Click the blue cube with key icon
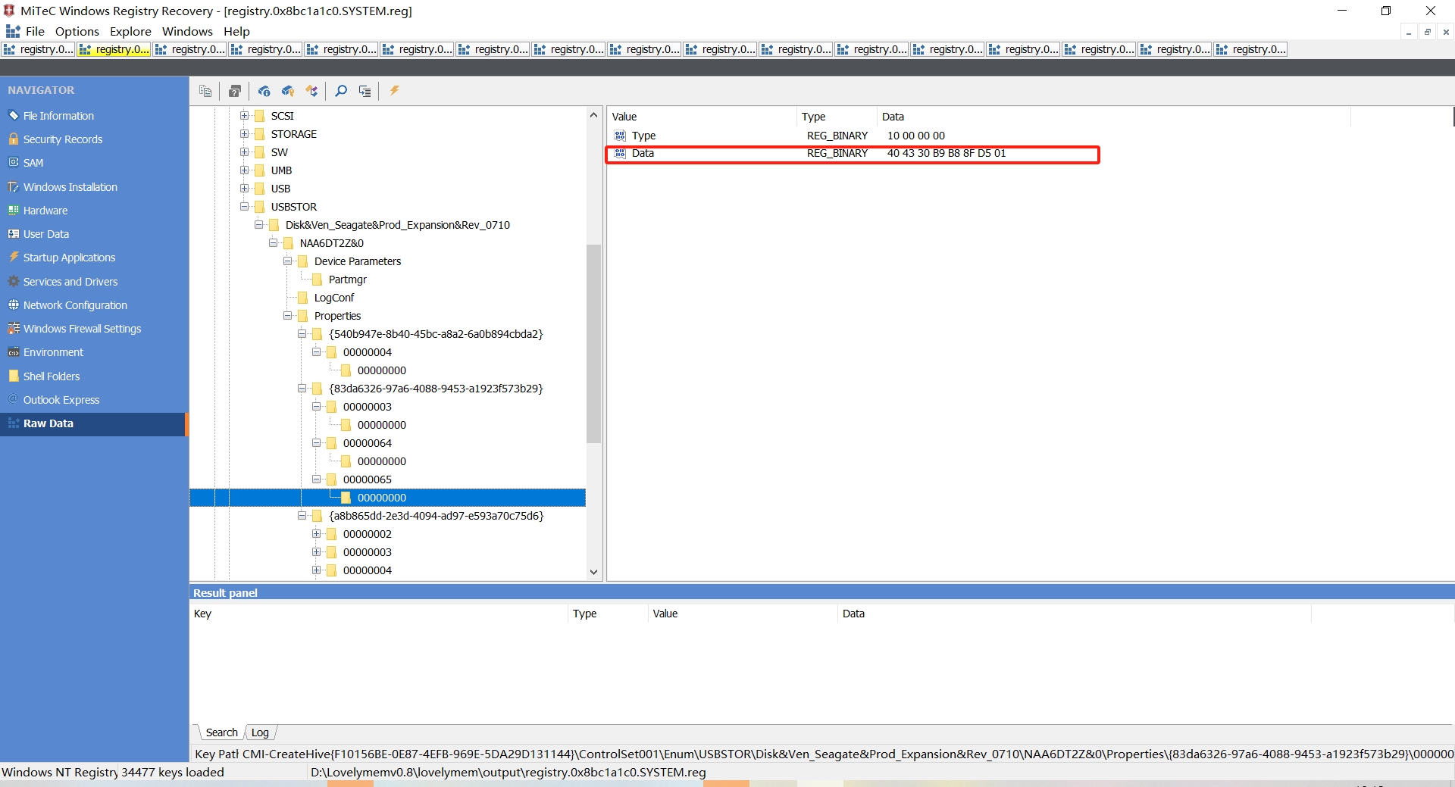1455x787 pixels. click(x=288, y=91)
